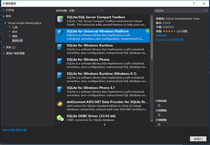Collapse the Visual Studio Marketplace node

(x=5, y=23)
